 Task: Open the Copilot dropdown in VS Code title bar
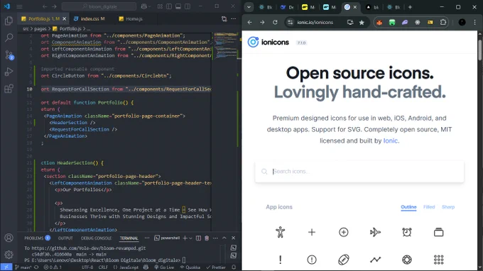(146, 6)
